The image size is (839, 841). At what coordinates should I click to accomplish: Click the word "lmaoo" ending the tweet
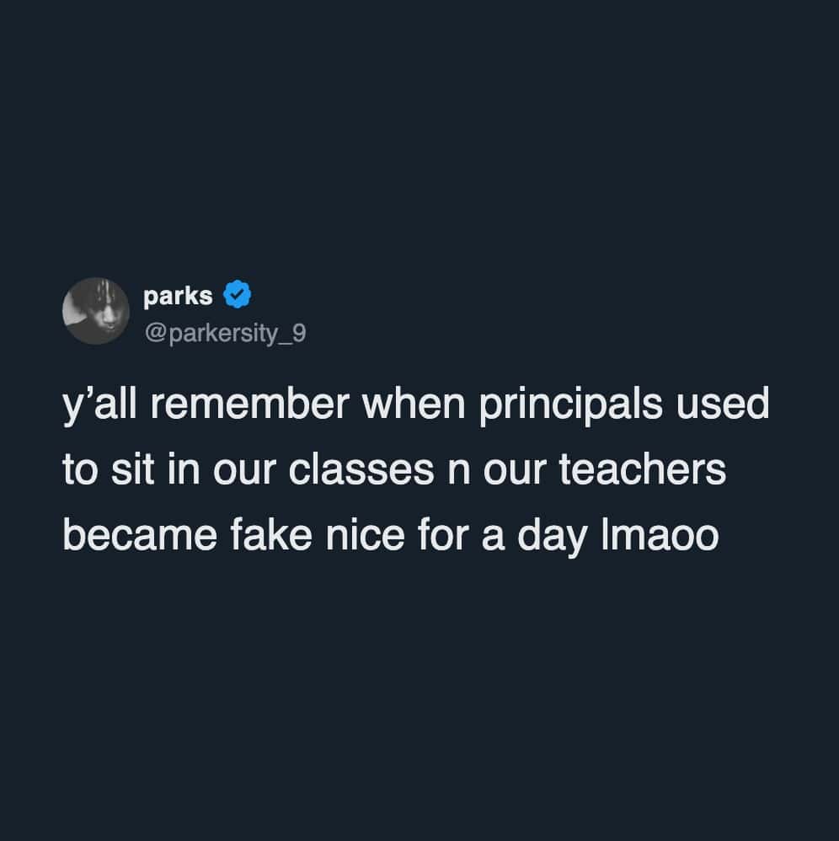pos(660,535)
